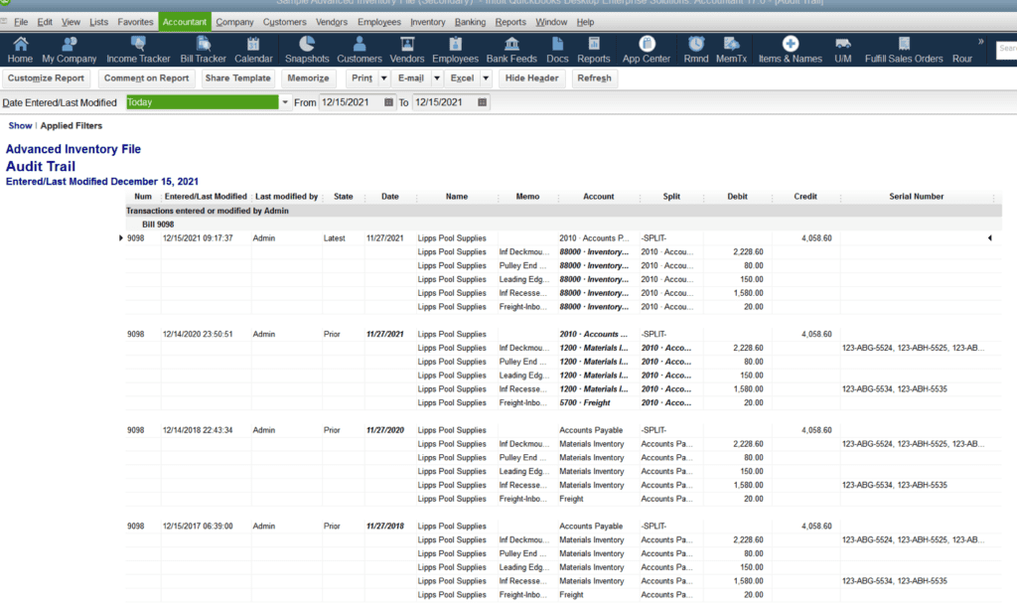Open the U/M unit of measure icon
The width and height of the screenshot is (1017, 607).
(843, 48)
